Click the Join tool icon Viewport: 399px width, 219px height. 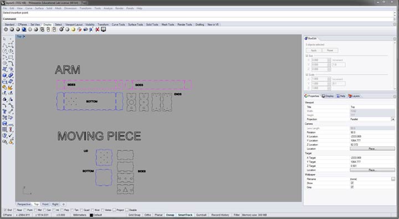point(4,88)
